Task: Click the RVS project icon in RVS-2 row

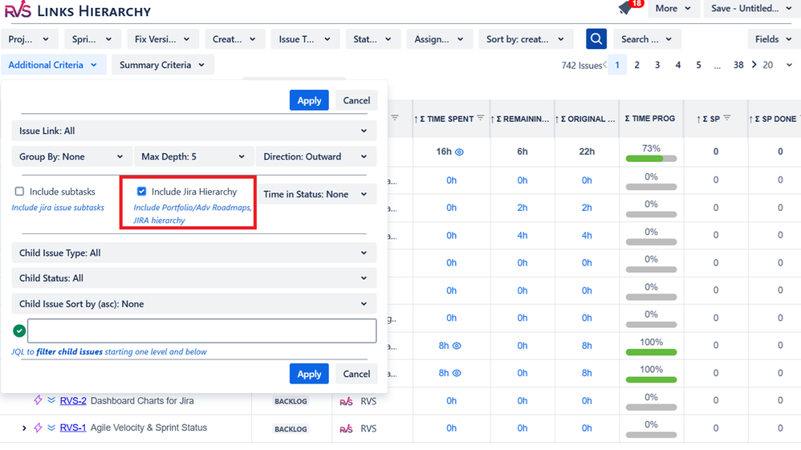Action: click(x=347, y=402)
